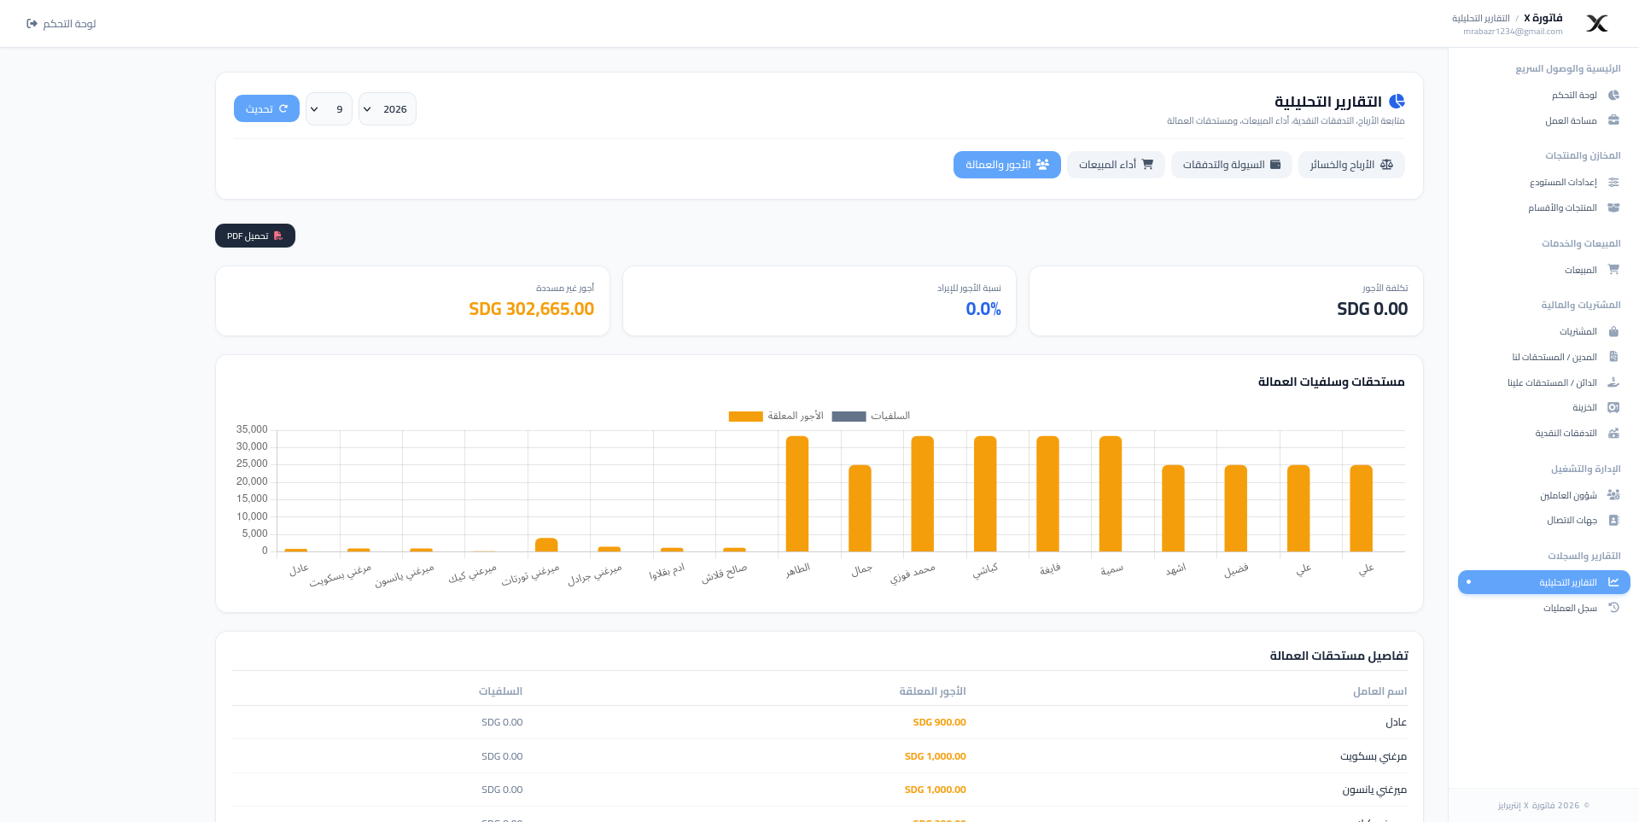Open المنتجات والأقسام sidebar item
This screenshot has height=822, width=1639.
coord(1543,207)
